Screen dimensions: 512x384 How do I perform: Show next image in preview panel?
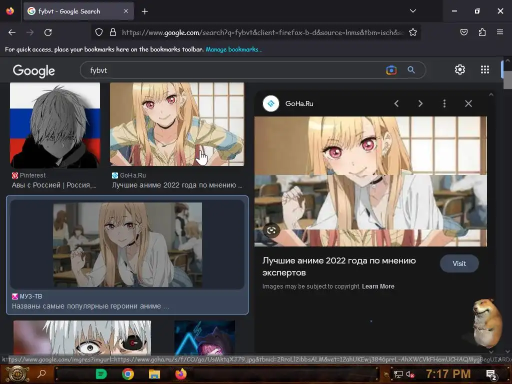[x=420, y=103]
